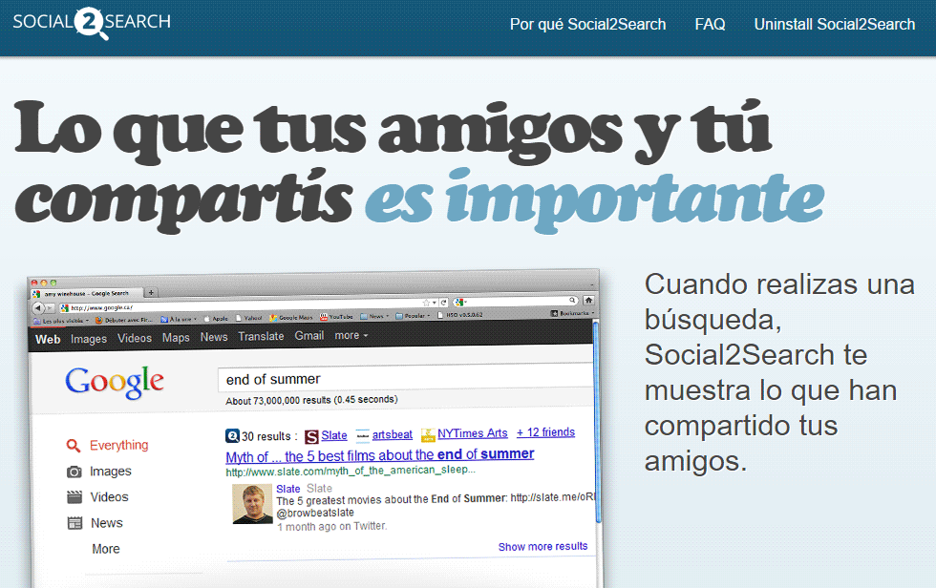Click the Slate tweet author profile photo
Screen dimensions: 936x588
coord(252,504)
